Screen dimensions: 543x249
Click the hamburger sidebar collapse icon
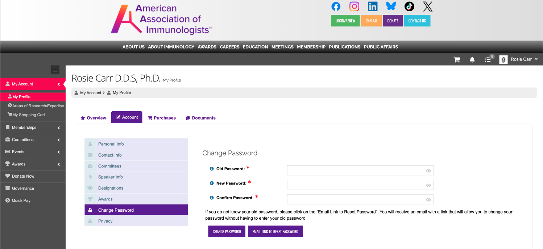click(x=55, y=70)
